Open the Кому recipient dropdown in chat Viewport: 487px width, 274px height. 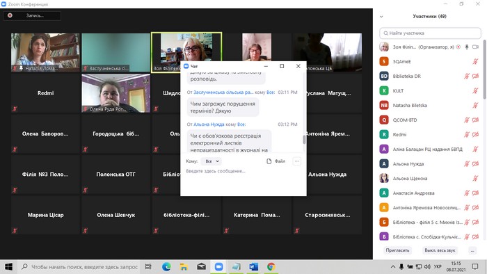[x=211, y=161]
